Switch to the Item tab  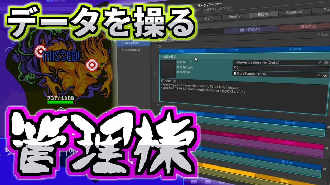209,18
